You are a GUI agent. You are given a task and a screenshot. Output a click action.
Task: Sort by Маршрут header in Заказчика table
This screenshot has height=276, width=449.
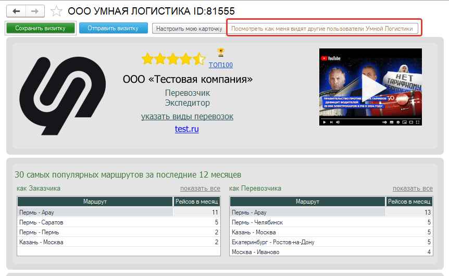[x=95, y=202]
